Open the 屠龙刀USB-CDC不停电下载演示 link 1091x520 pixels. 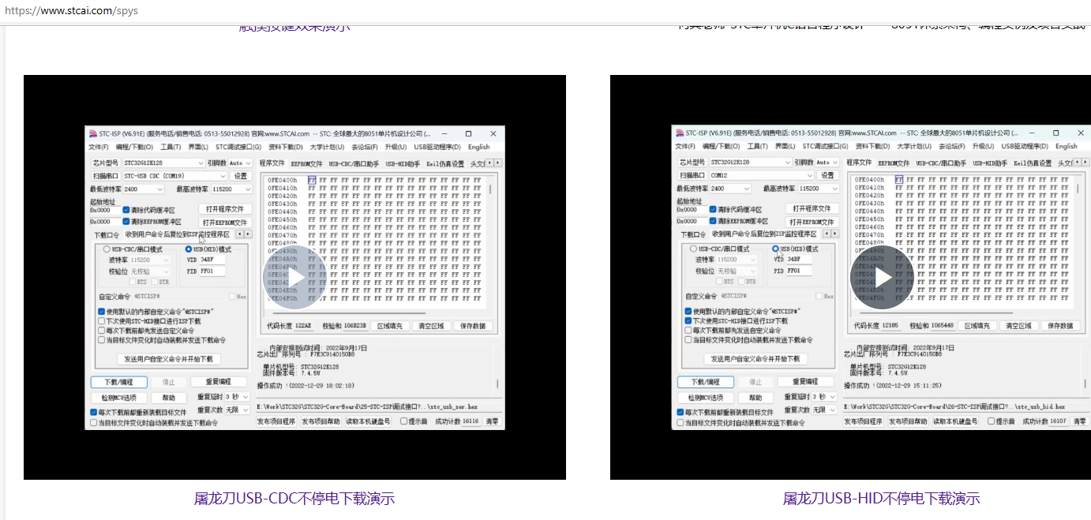(294, 499)
